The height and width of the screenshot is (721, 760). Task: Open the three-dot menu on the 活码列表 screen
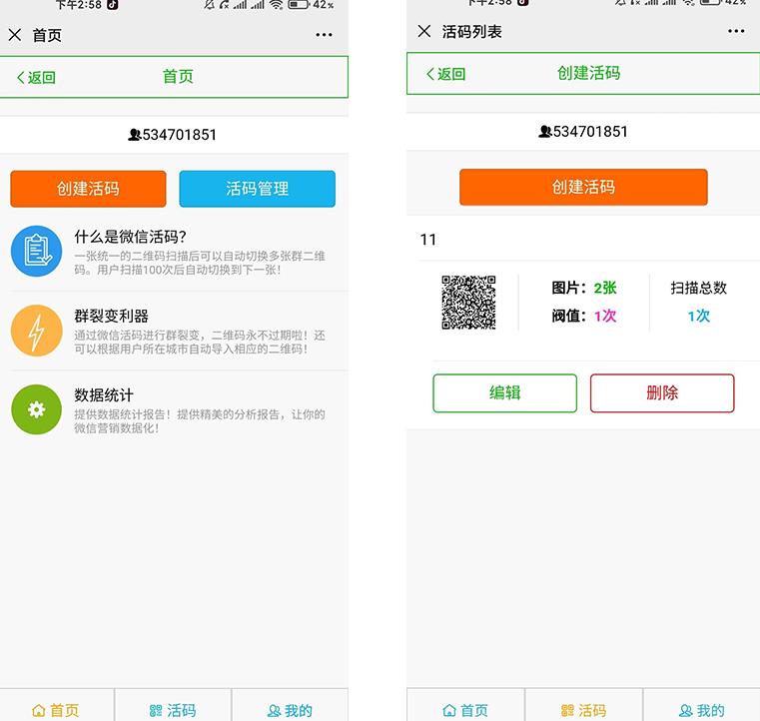(x=736, y=32)
